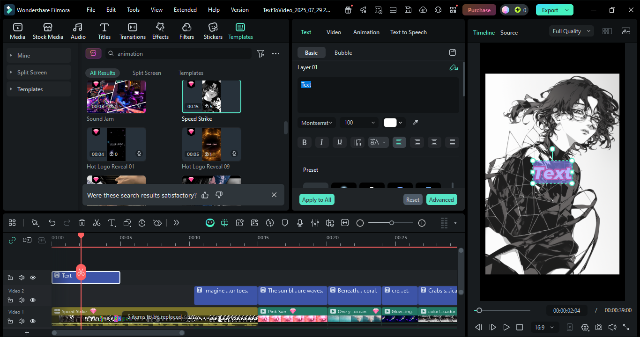Viewport: 640px width, 337px height.
Task: Toggle bold text formatting
Action: point(305,142)
